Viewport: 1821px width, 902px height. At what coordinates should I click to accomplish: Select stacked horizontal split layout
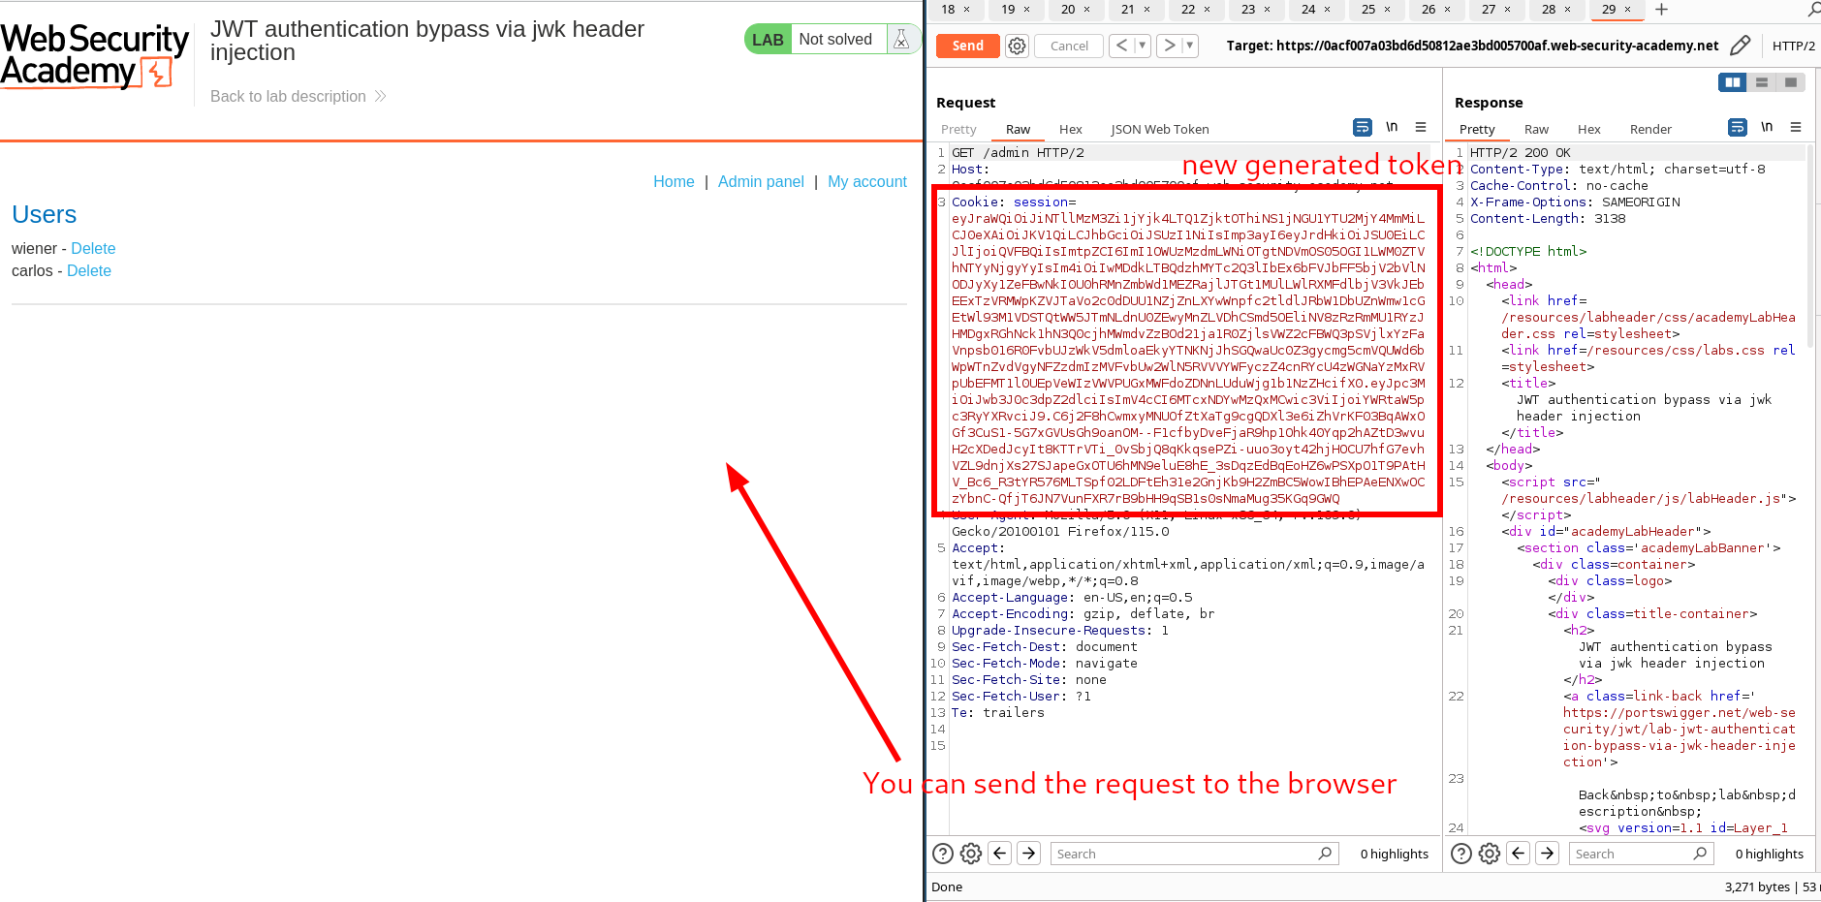click(1762, 82)
